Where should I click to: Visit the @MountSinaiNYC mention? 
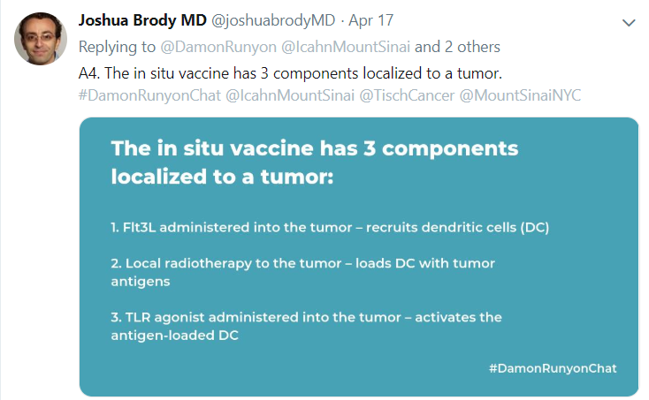tap(520, 95)
